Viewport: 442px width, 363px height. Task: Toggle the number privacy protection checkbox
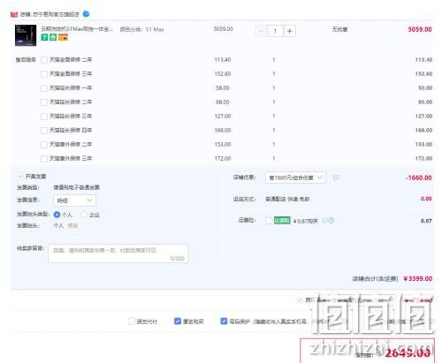(224, 321)
